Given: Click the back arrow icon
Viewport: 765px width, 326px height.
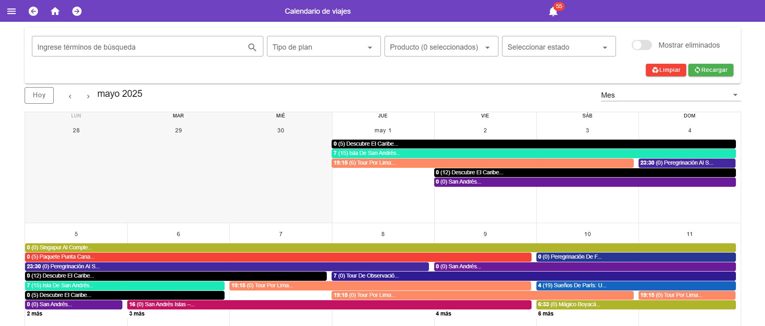Looking at the screenshot, I should (x=34, y=11).
